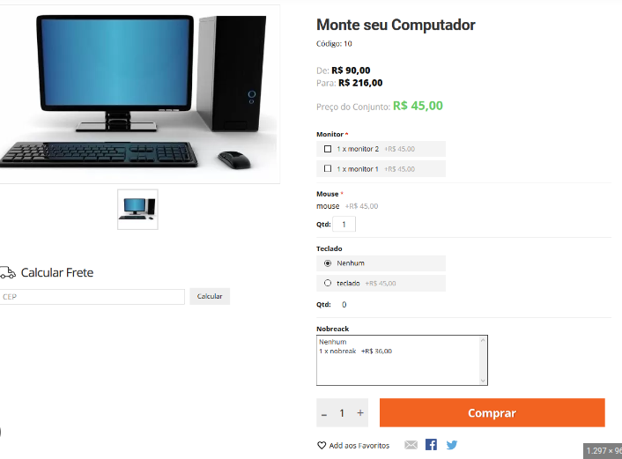Decrease purchase quantity with minus button

point(324,415)
